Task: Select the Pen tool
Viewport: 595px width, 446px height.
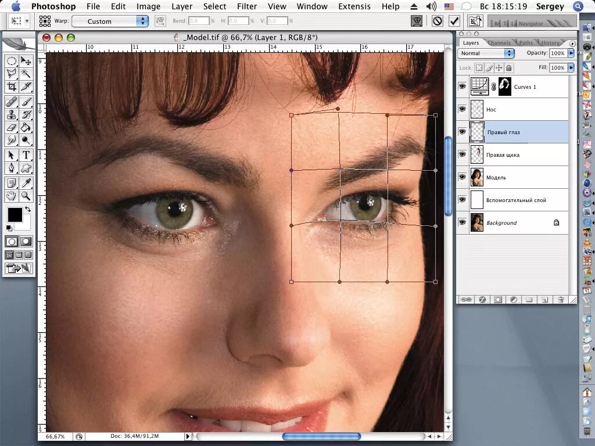Action: pos(12,168)
